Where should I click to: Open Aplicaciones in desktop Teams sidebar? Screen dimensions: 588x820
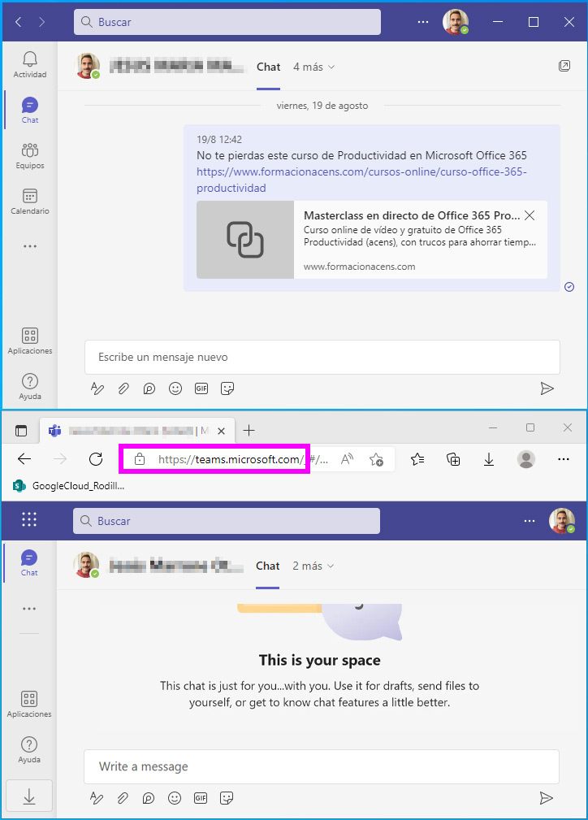[30, 341]
